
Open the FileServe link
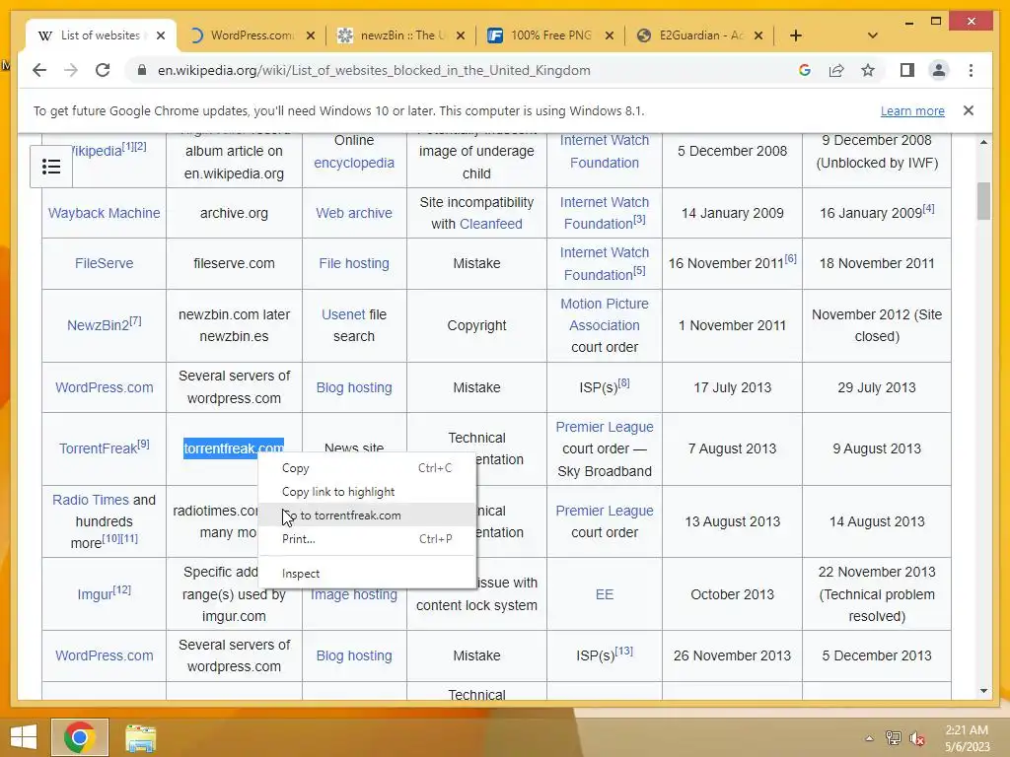pos(104,263)
